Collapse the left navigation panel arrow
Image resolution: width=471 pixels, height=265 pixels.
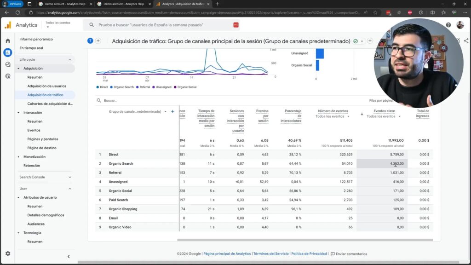(x=69, y=257)
